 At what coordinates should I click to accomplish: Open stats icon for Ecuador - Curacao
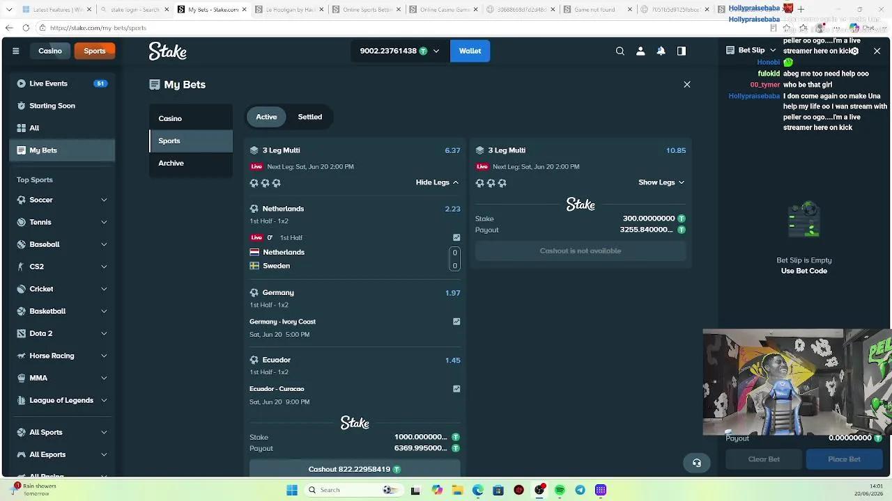[x=456, y=389]
